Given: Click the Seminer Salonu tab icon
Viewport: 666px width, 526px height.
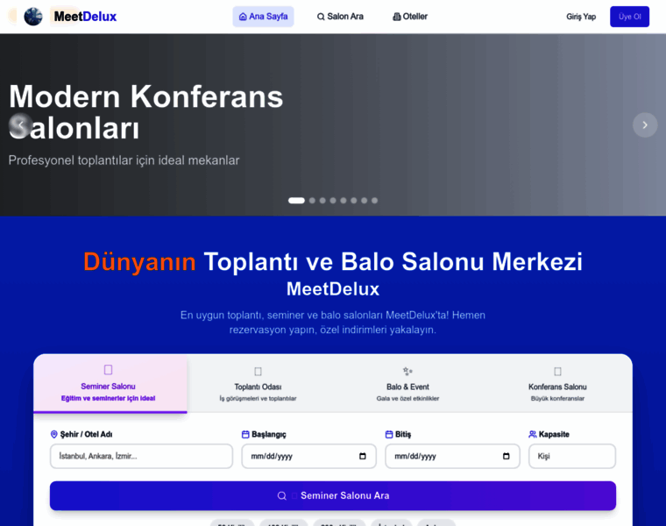Looking at the screenshot, I should pos(108,370).
